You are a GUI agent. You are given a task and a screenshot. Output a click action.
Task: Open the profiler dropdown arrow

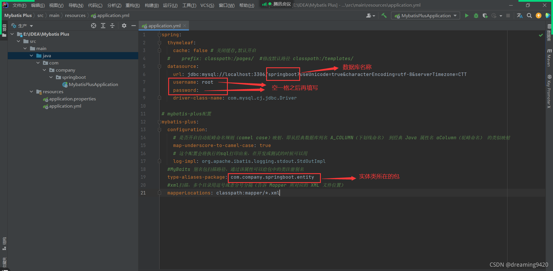[x=500, y=16]
